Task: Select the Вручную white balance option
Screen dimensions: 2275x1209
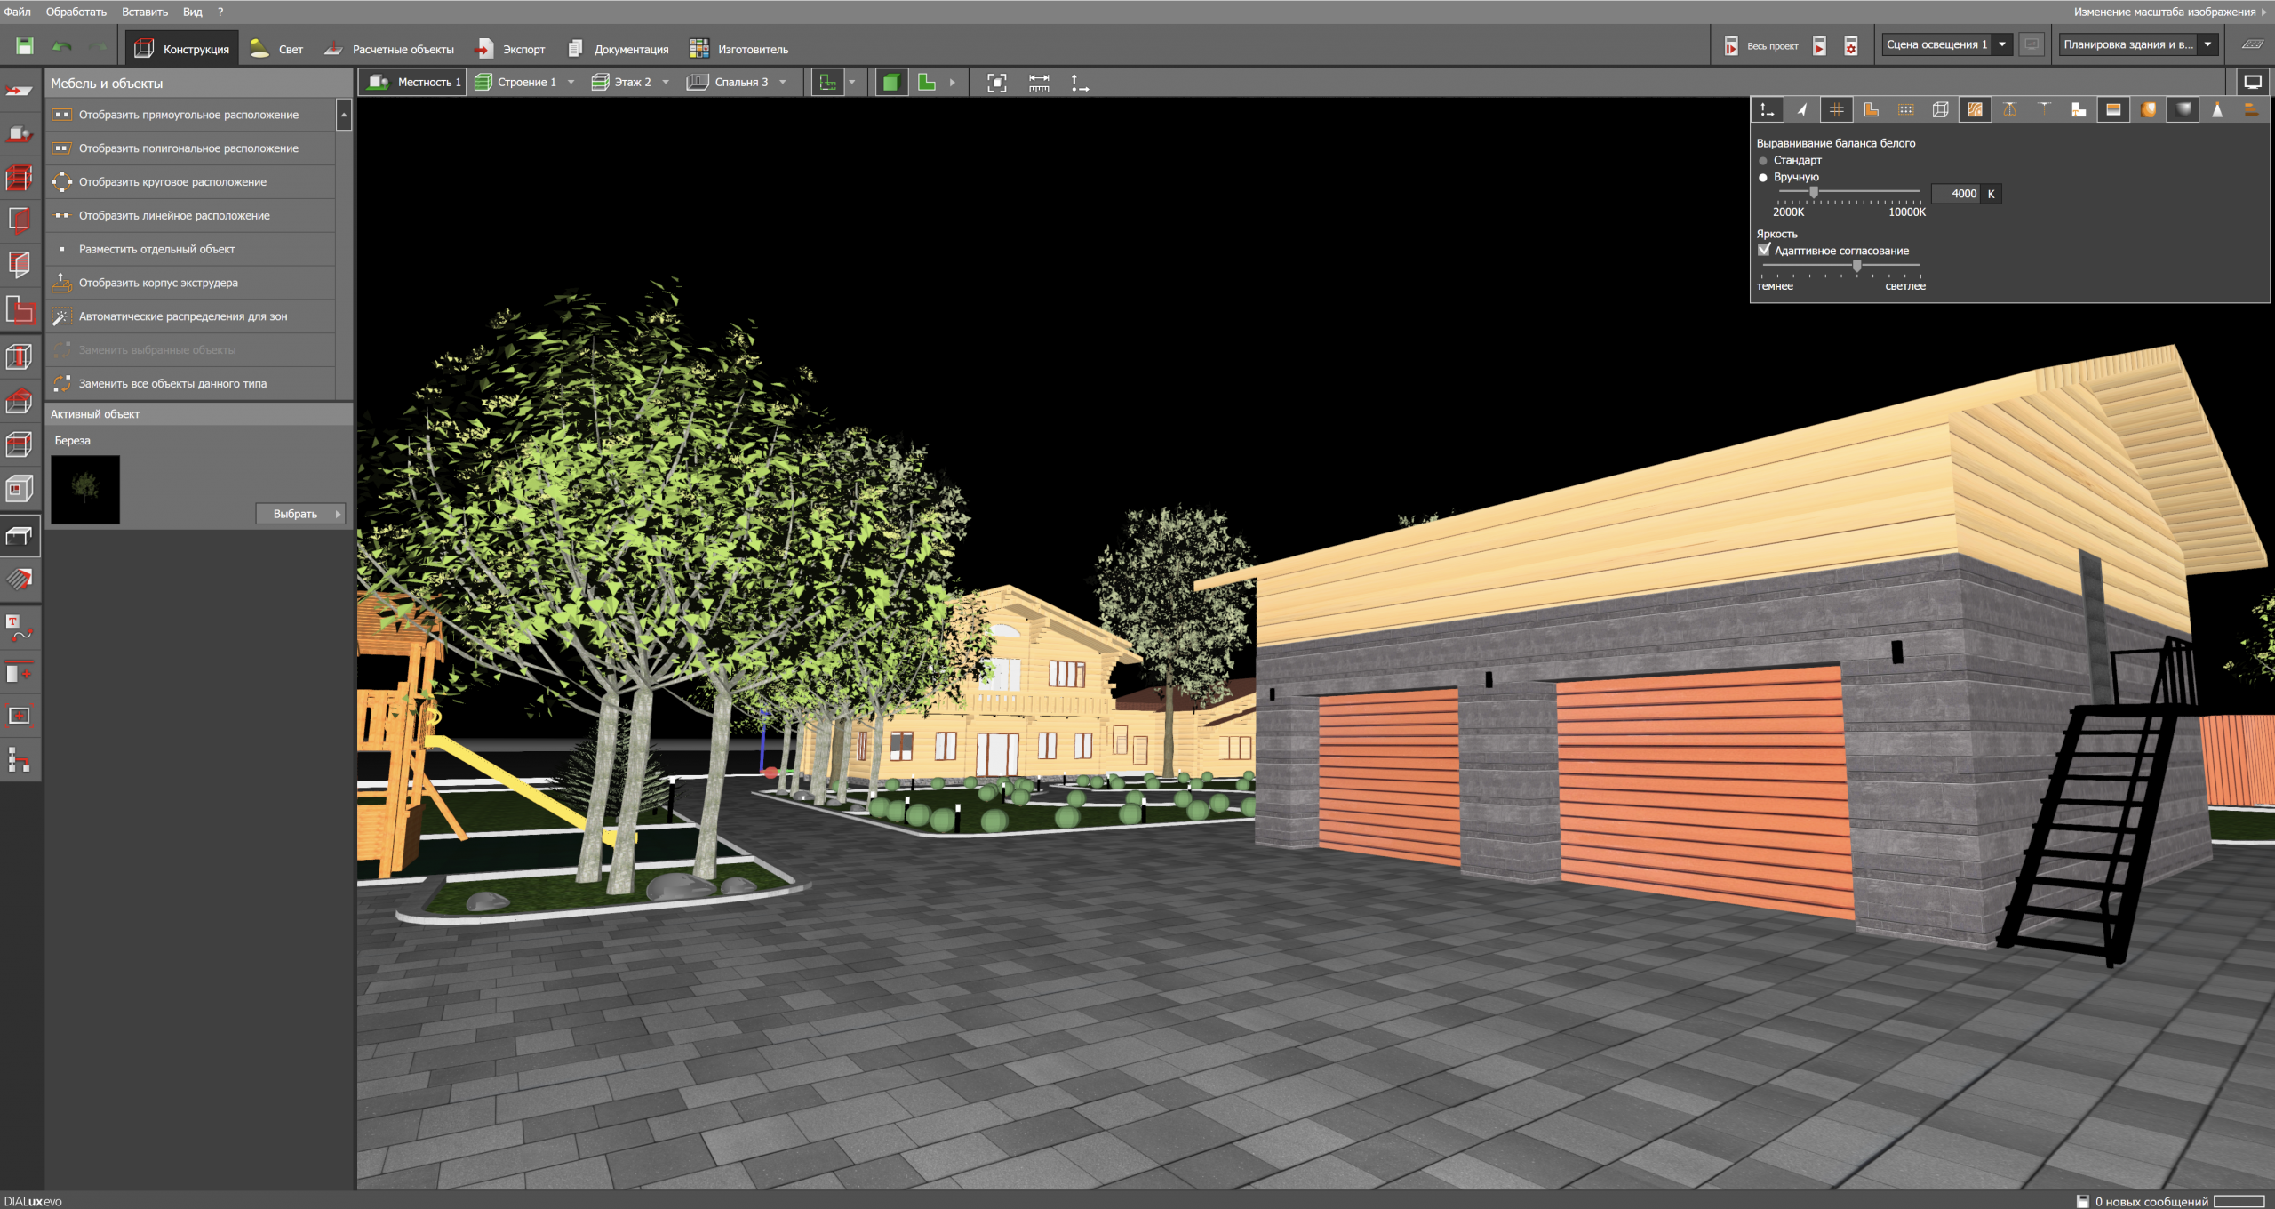Action: 1763,178
